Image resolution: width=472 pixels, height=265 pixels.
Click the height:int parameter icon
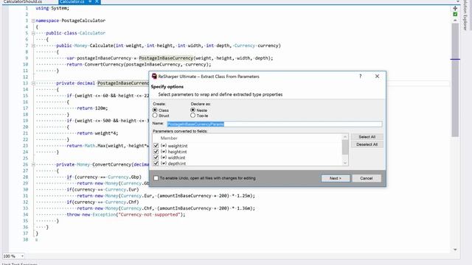pyautogui.click(x=164, y=152)
